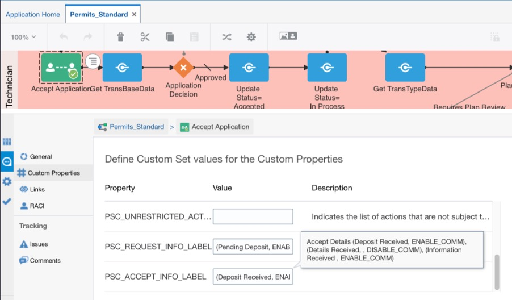Select the Get TransBaseData service node
The image size is (512, 300).
[122, 68]
